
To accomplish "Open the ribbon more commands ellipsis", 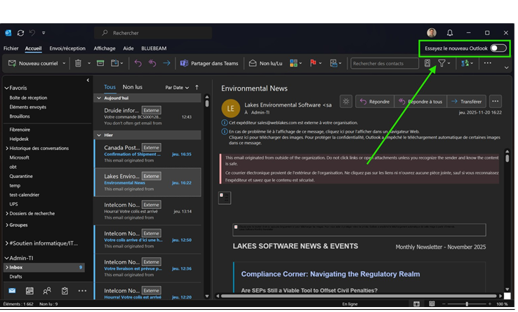I will pyautogui.click(x=487, y=62).
